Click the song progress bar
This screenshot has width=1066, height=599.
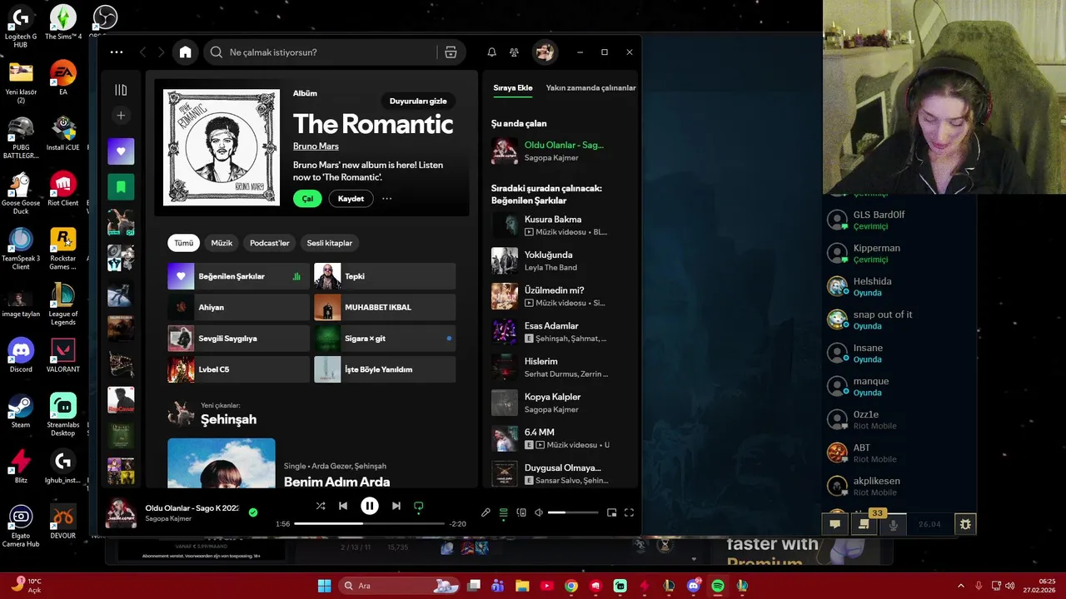coord(370,524)
